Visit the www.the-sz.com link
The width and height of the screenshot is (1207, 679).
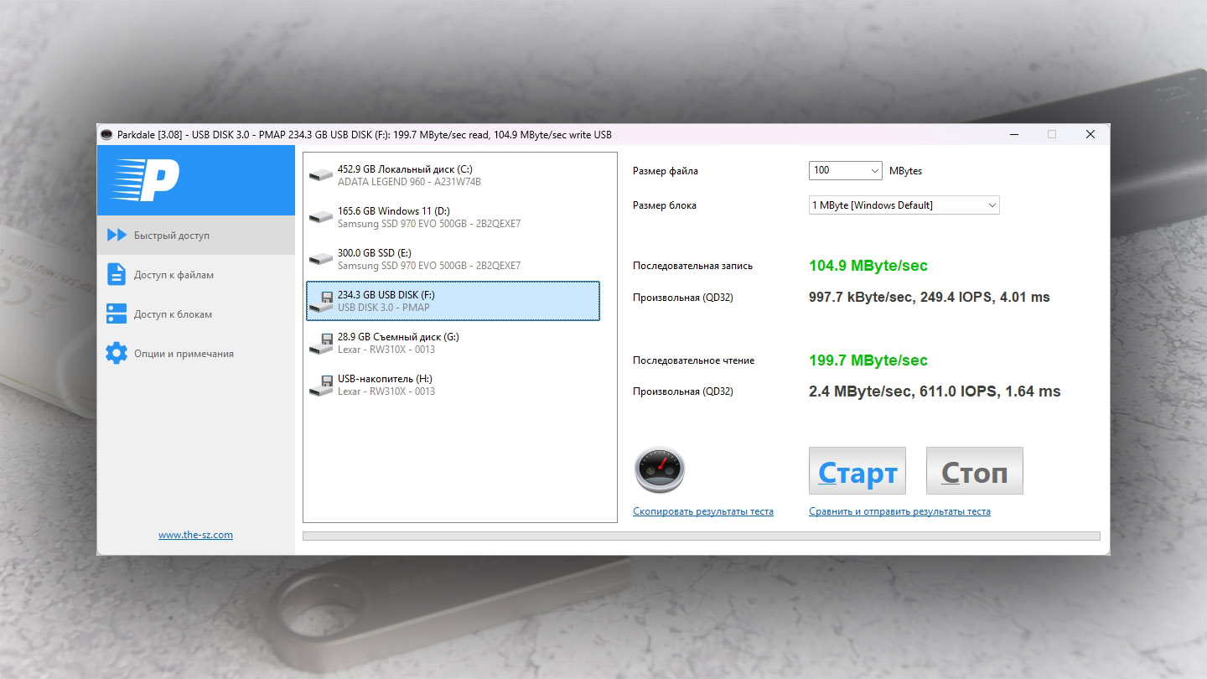196,535
